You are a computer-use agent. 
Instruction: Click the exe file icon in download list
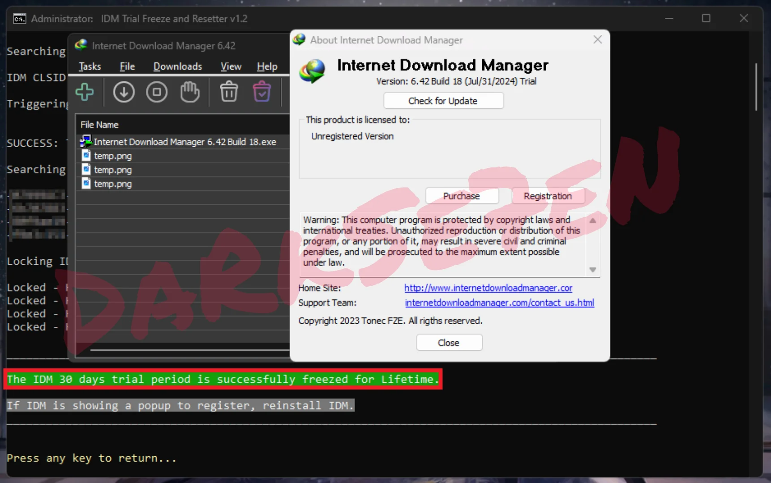(86, 141)
